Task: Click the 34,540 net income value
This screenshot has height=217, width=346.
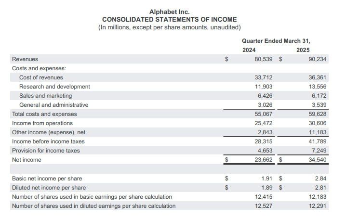Action: point(317,160)
